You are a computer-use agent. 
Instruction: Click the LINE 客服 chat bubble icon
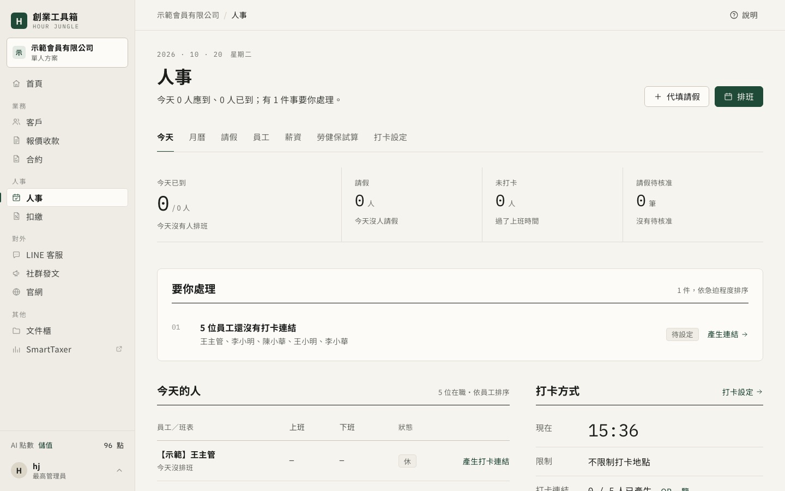click(x=16, y=255)
